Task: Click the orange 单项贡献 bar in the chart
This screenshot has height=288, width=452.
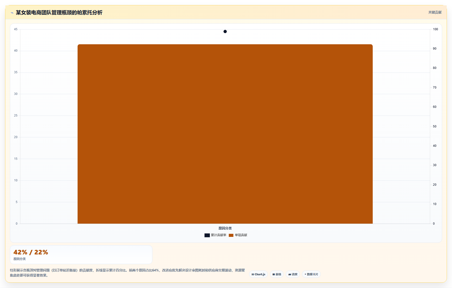Action: pyautogui.click(x=225, y=134)
